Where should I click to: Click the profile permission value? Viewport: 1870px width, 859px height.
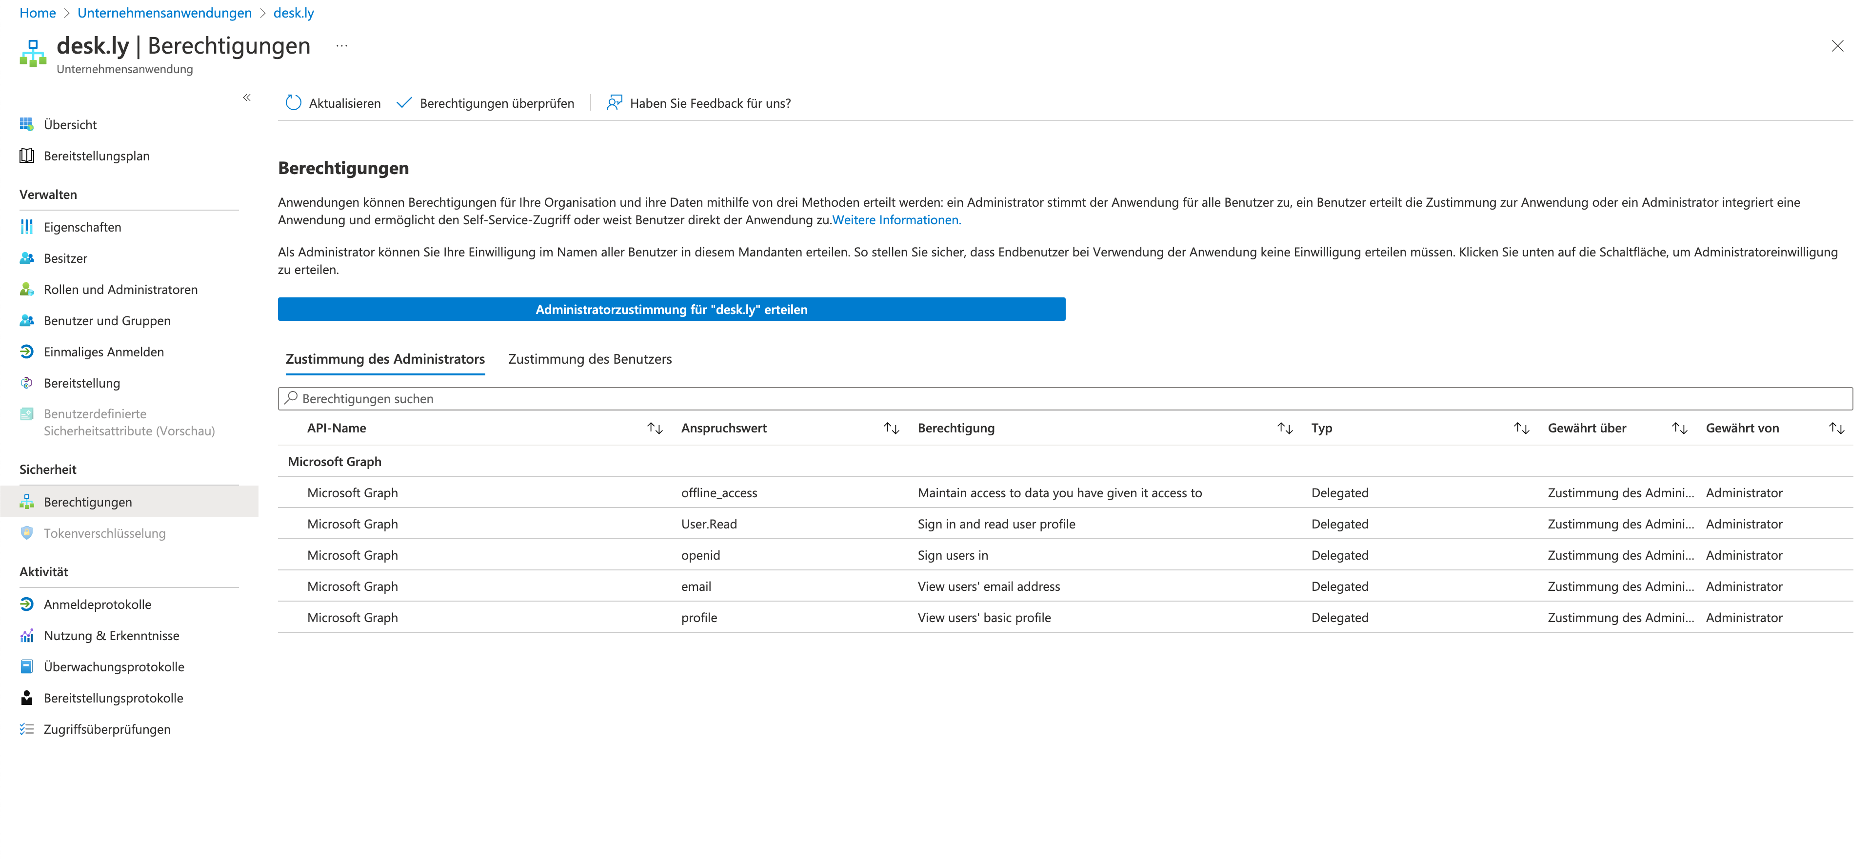coord(698,617)
